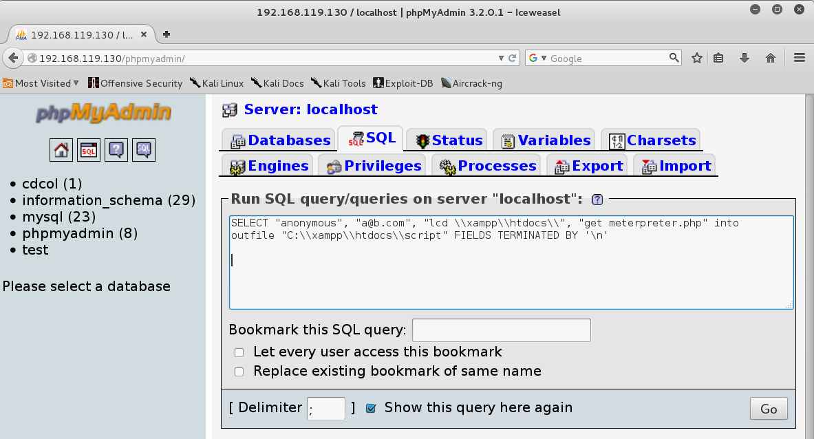Click the page vertical scrollbar

pos(809,267)
